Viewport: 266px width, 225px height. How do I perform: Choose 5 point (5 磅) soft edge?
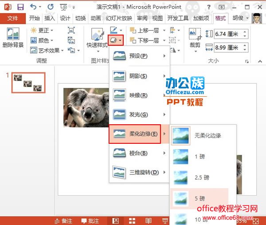199,198
